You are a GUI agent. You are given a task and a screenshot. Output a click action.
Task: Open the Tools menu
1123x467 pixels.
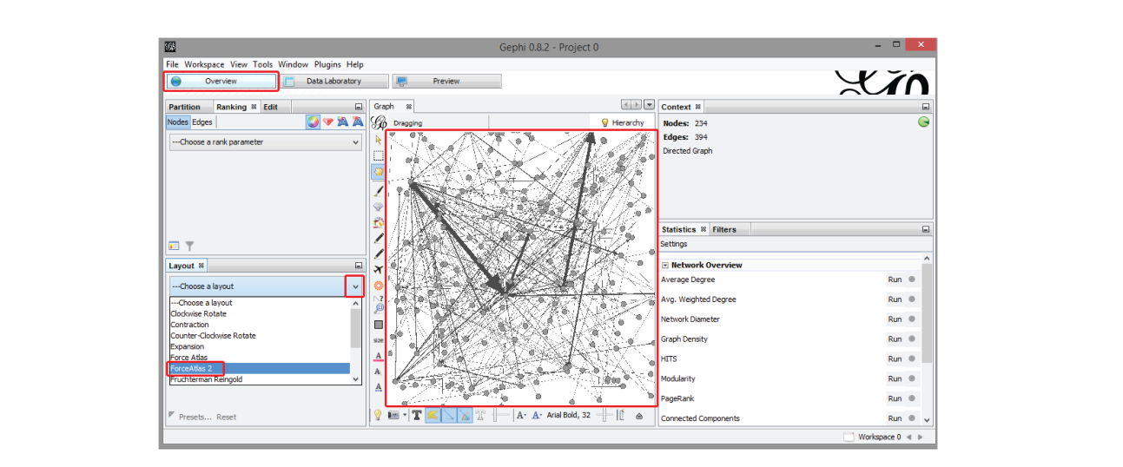click(263, 64)
